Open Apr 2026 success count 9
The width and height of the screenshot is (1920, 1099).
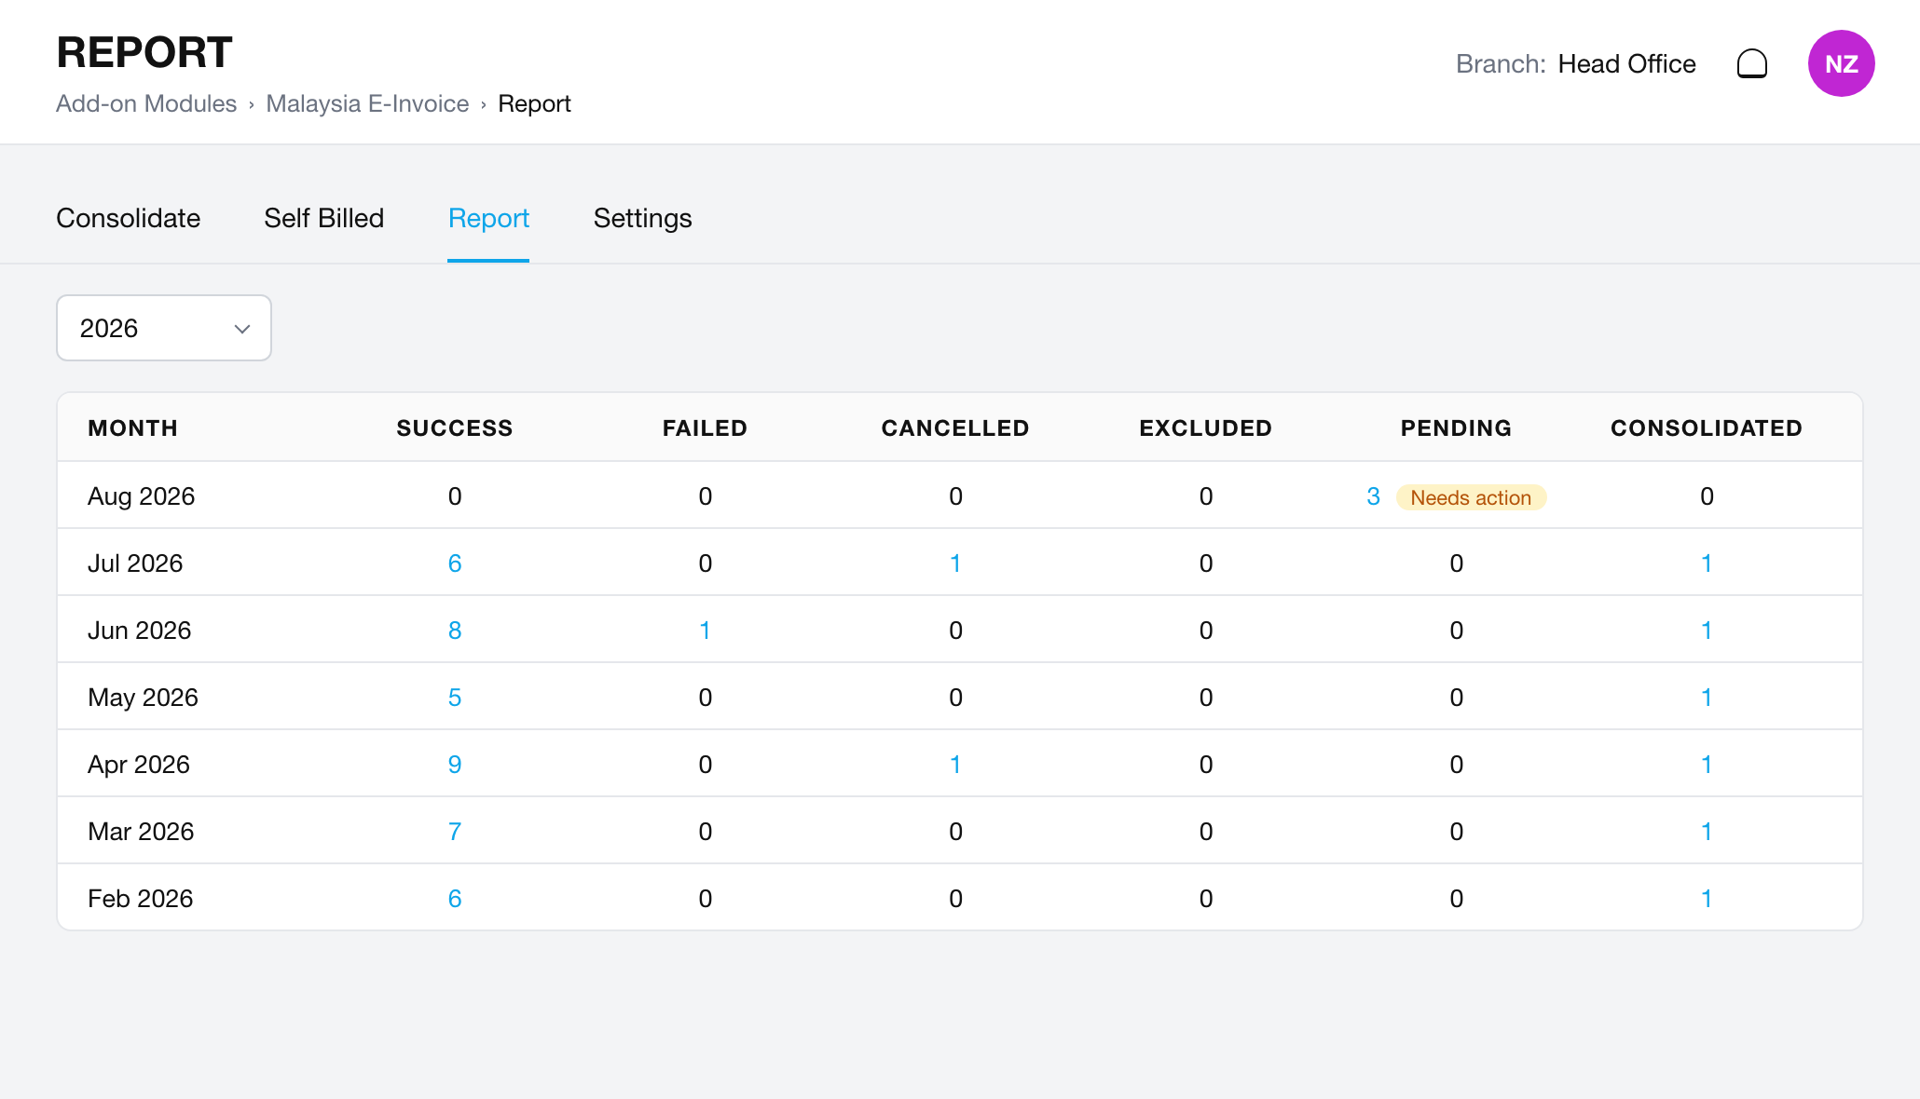click(455, 765)
